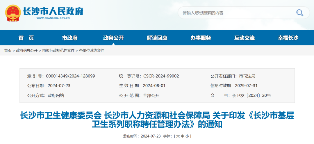Focus the search box placeholder field
This screenshot has height=144, width=314.
pos(244,13)
